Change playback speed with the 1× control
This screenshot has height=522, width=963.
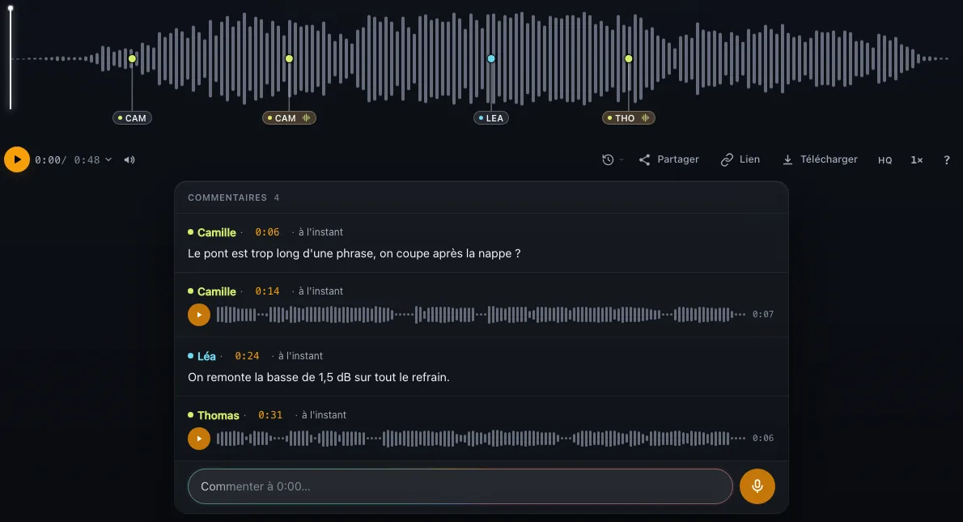coord(916,160)
